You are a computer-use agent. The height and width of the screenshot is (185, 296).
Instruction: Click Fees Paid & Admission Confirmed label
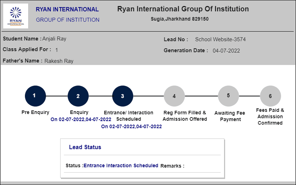coord(270,116)
